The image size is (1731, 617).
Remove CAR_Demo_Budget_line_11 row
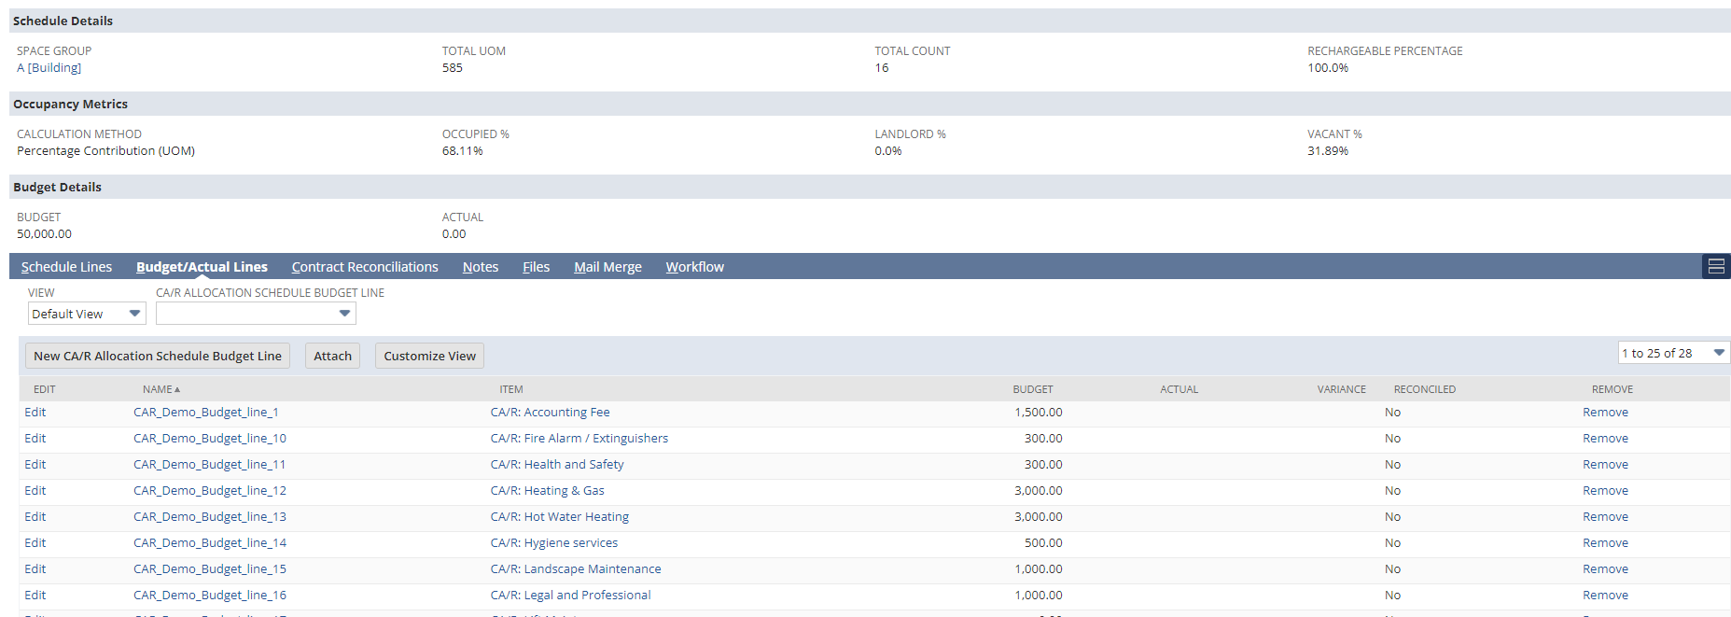[1605, 464]
